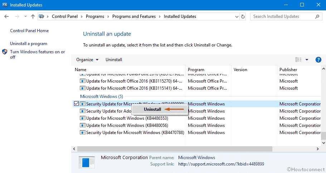This screenshot has width=326, height=173.
Task: Expand chevron after Programs and Features
Action: [160, 16]
